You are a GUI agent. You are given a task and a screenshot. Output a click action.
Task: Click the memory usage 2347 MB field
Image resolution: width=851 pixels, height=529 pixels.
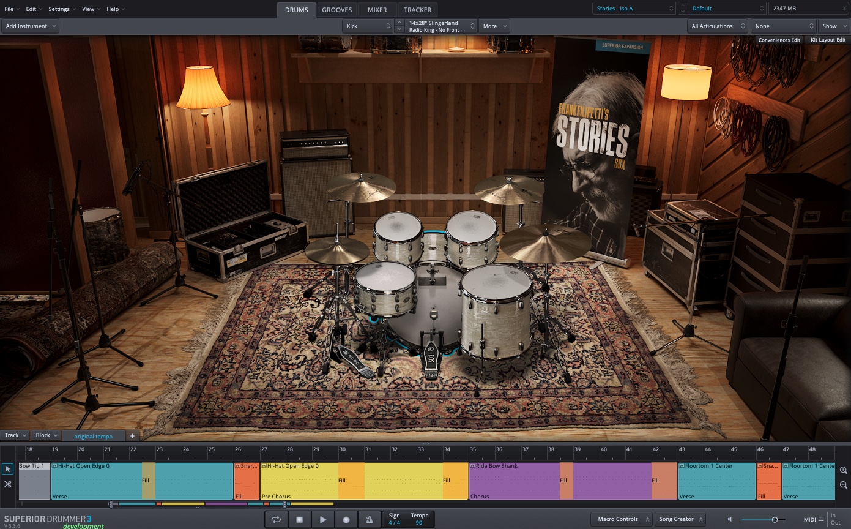(x=808, y=9)
